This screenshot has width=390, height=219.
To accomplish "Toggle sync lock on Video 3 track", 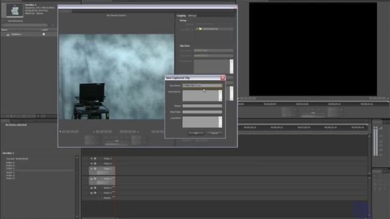I will [x=95, y=158].
